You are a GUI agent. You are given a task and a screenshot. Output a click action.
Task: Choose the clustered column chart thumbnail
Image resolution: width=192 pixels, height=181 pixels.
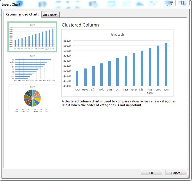click(32, 37)
